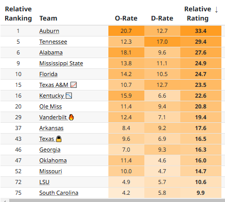Image resolution: width=225 pixels, height=202 pixels.
Task: Select Auburn's 33.4 Relative Rating cell
Action: pos(201,31)
